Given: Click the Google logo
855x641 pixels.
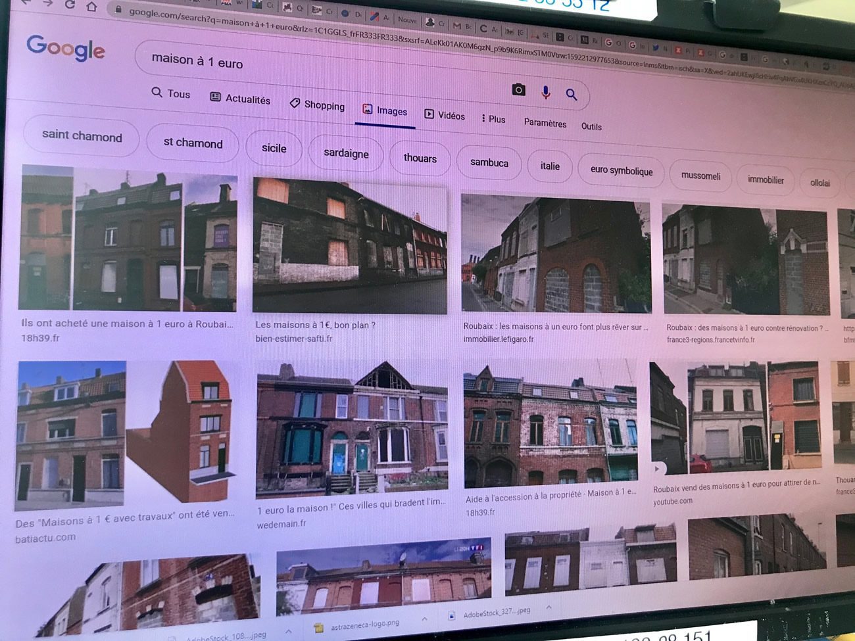Looking at the screenshot, I should [x=66, y=47].
